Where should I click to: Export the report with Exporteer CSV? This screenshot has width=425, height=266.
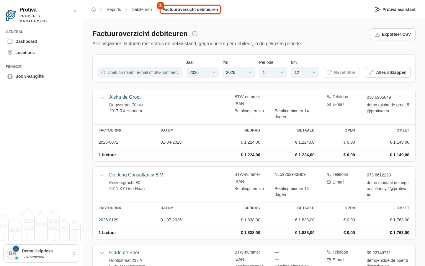pyautogui.click(x=393, y=34)
